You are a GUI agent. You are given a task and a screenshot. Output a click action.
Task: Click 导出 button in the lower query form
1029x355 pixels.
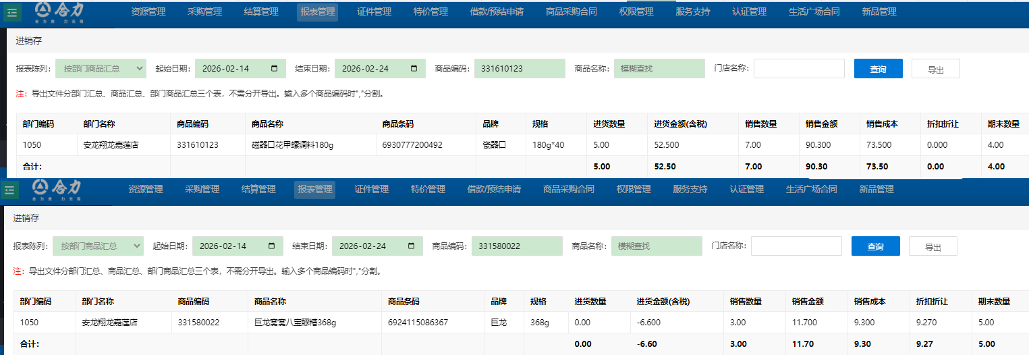click(x=933, y=247)
